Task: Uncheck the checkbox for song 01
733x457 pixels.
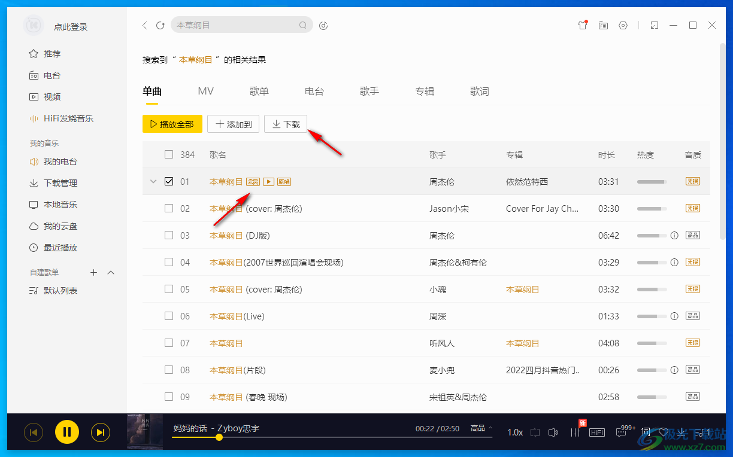Action: pyautogui.click(x=169, y=181)
